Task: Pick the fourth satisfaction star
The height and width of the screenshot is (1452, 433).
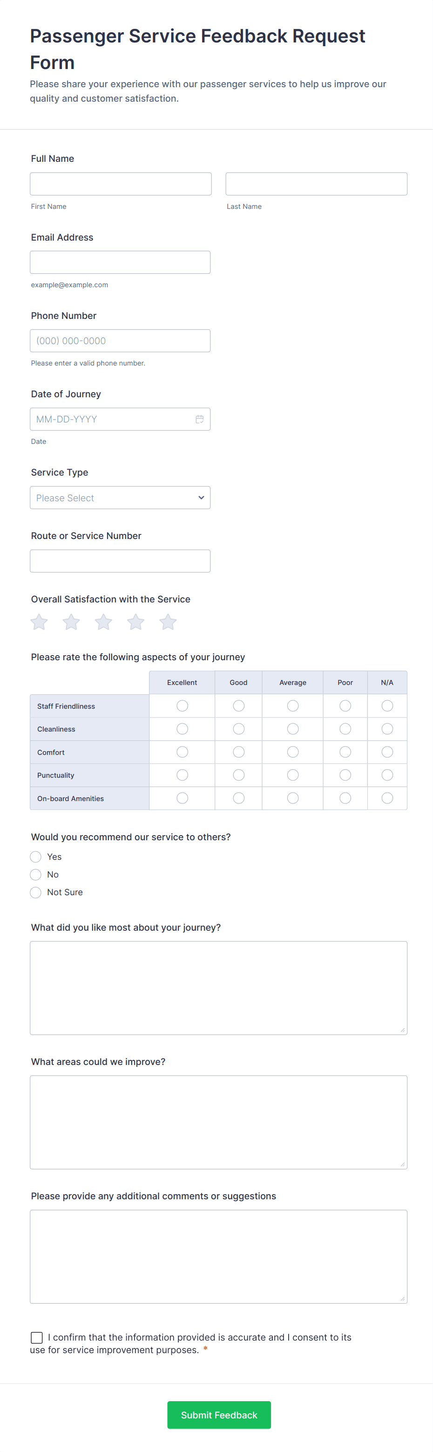Action: pyautogui.click(x=135, y=622)
